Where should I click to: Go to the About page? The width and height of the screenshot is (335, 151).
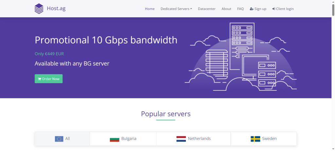click(226, 9)
